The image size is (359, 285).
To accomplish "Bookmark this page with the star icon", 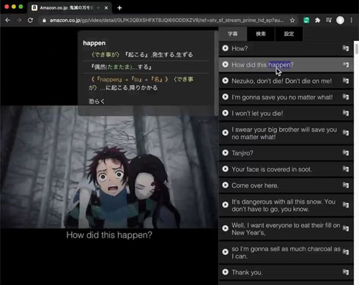I will 292,21.
